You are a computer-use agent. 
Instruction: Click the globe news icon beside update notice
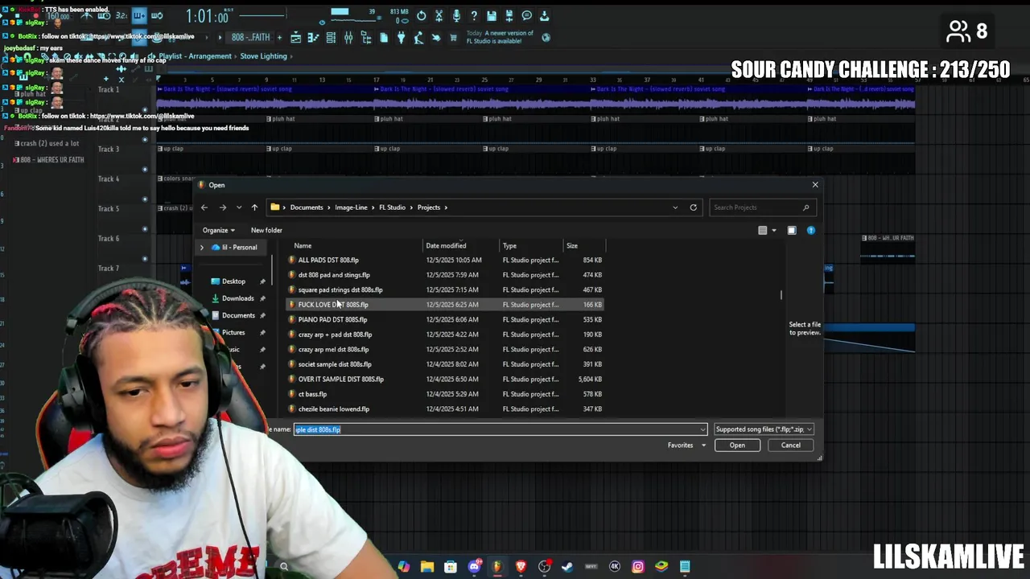546,37
